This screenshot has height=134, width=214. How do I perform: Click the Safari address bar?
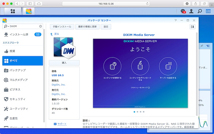point(106,4)
